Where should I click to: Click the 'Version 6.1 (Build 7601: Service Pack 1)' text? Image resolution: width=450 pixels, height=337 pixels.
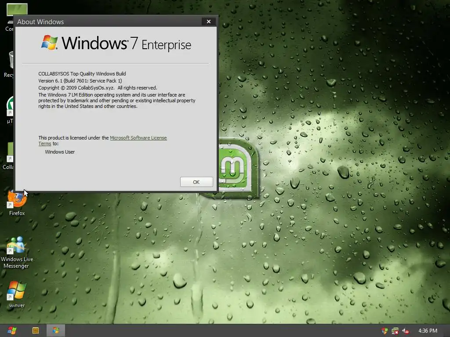click(x=80, y=81)
